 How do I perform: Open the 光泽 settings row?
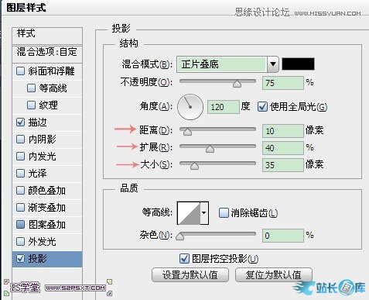pos(47,174)
